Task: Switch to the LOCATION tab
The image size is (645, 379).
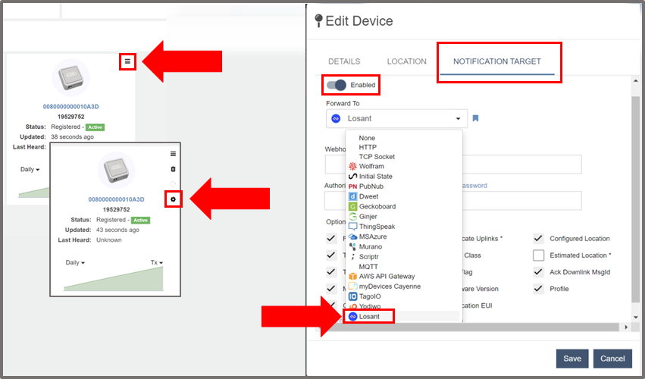Action: pyautogui.click(x=407, y=61)
